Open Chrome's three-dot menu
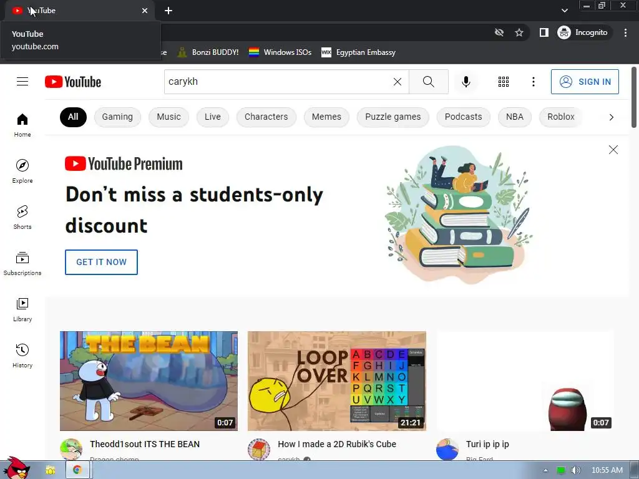This screenshot has width=639, height=479. [x=625, y=32]
